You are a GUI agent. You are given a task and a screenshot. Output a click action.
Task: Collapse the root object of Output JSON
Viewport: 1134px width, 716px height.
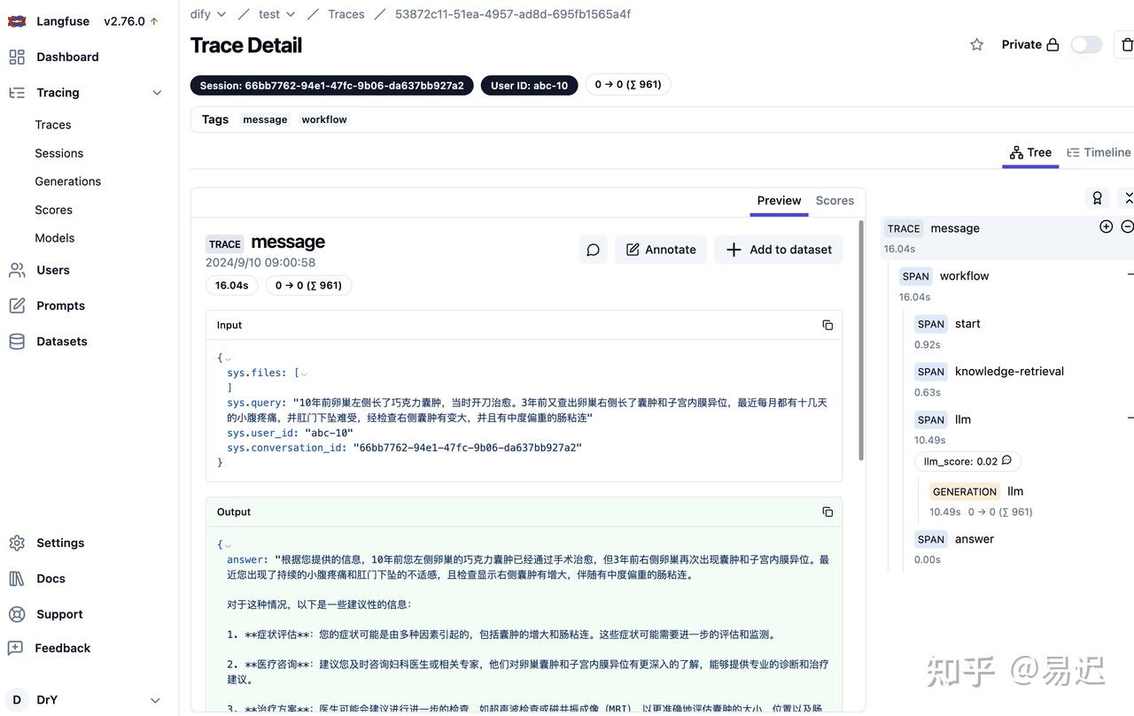click(x=228, y=545)
